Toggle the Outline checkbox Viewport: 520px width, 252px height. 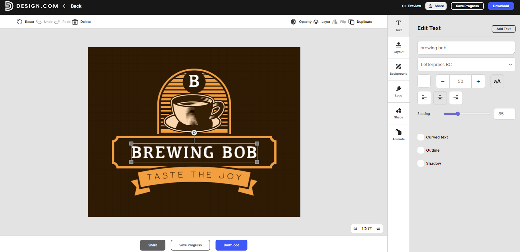421,150
